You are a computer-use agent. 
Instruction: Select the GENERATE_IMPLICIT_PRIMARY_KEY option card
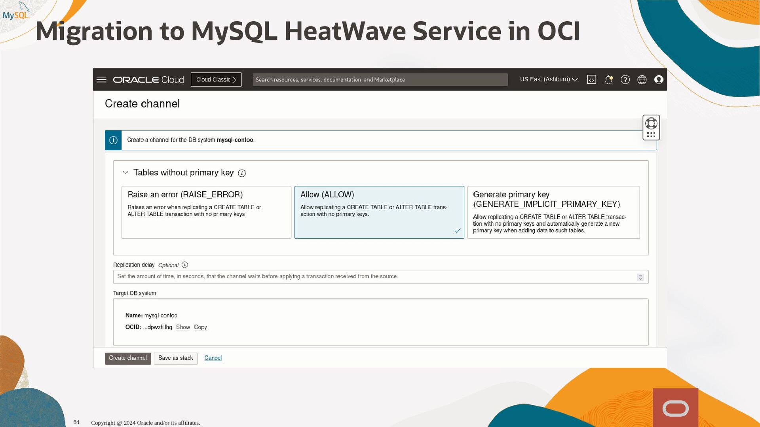(553, 212)
